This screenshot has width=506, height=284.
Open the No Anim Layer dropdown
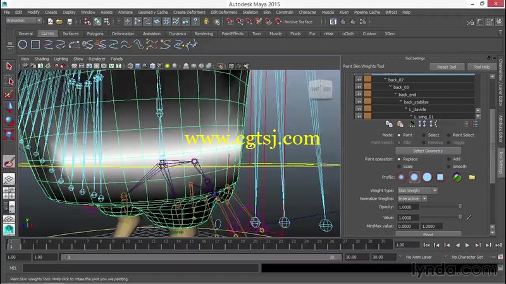coord(400,257)
